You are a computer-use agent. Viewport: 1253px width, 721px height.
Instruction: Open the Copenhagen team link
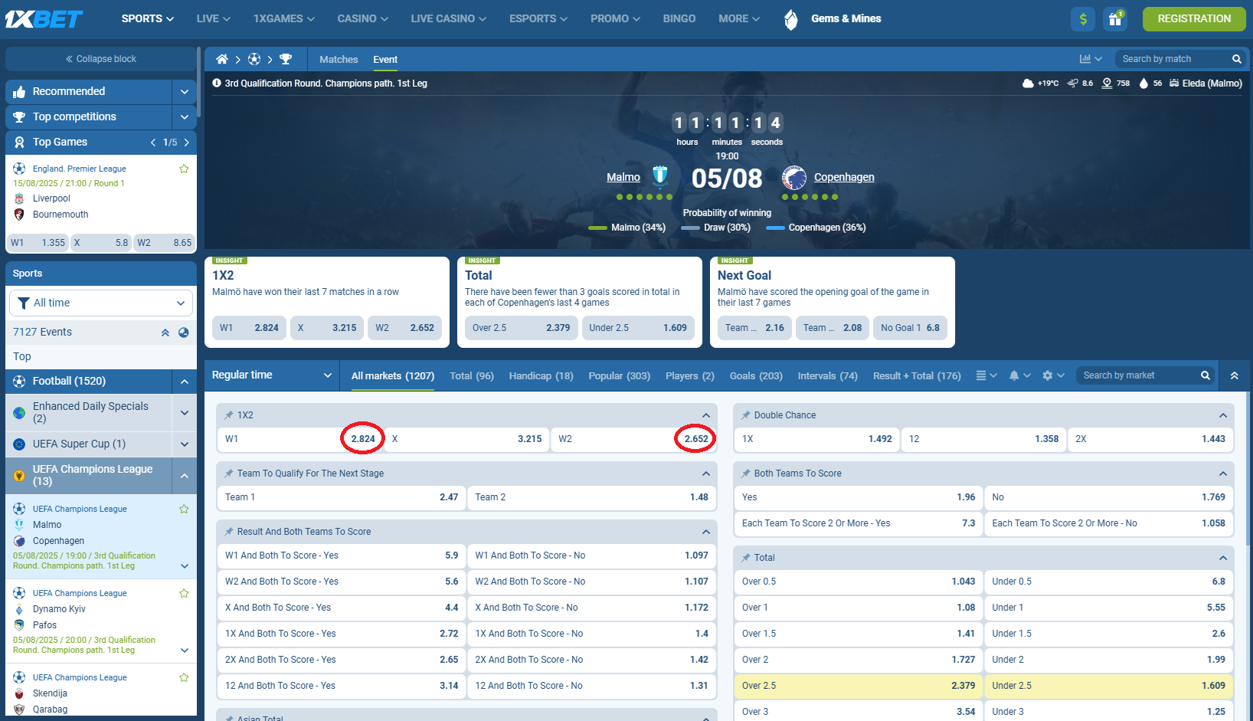click(x=844, y=177)
